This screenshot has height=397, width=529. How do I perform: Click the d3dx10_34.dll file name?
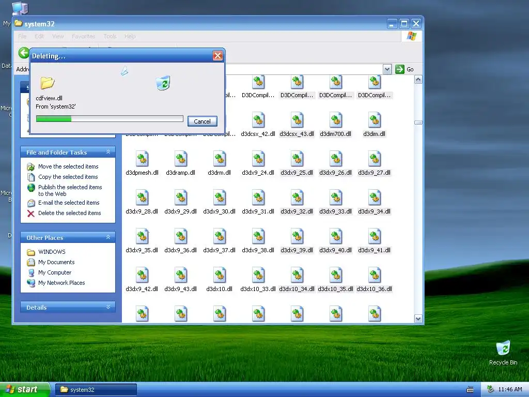point(297,289)
